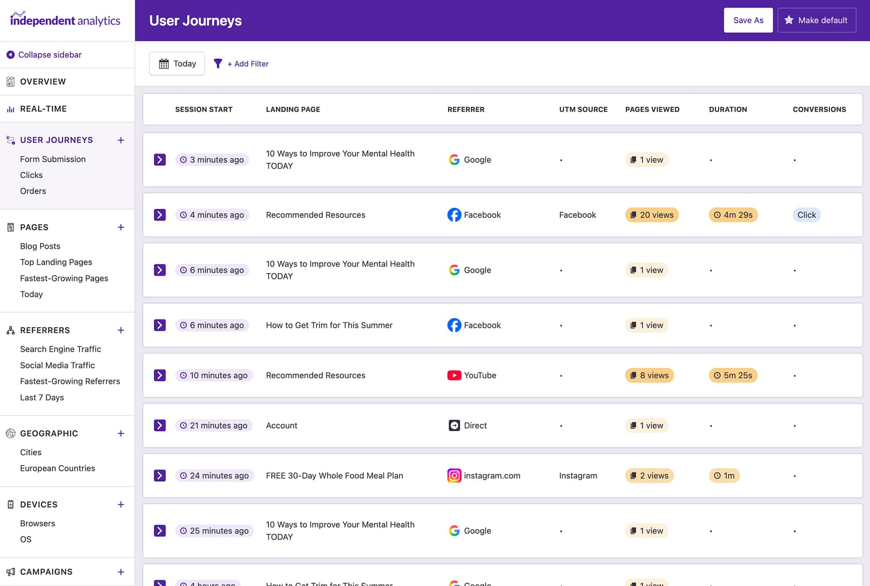Click the Independent Analytics logo
This screenshot has width=870, height=586.
[x=65, y=20]
